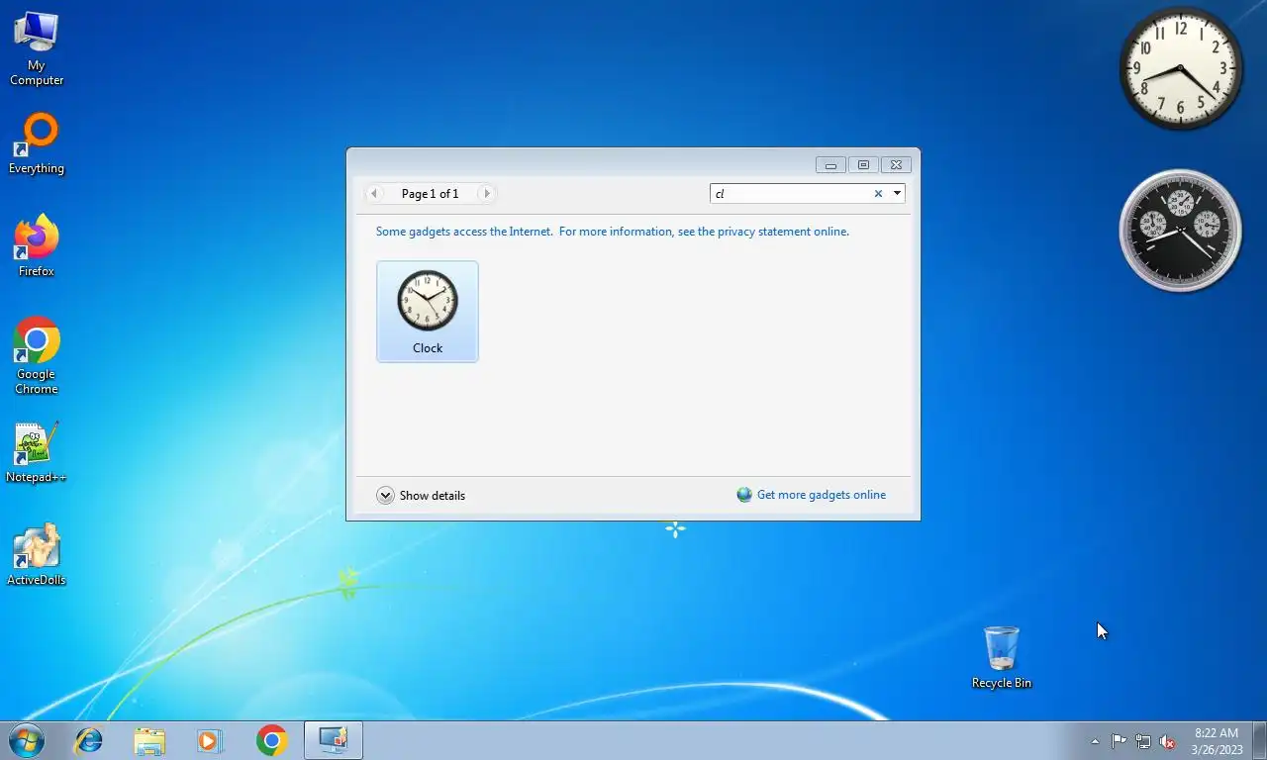
Task: Open the Windows Start menu
Action: tap(27, 740)
